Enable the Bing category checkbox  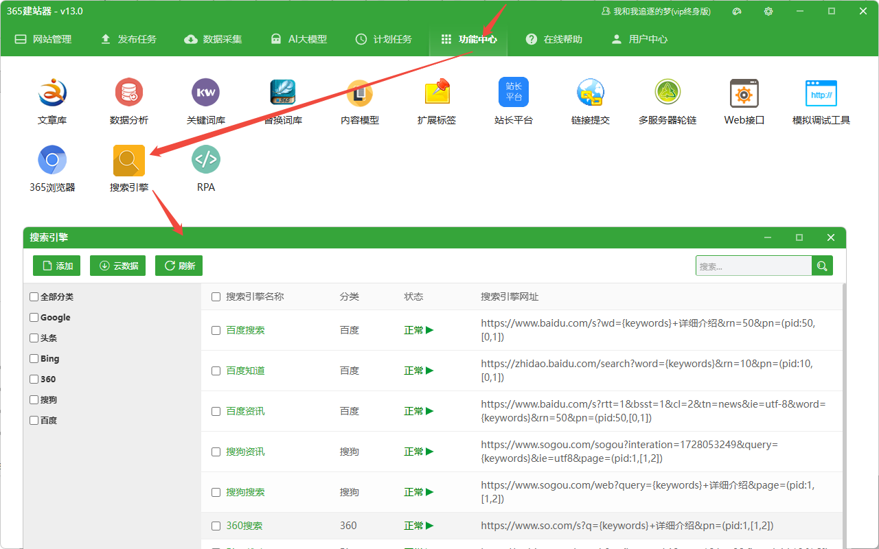click(34, 359)
